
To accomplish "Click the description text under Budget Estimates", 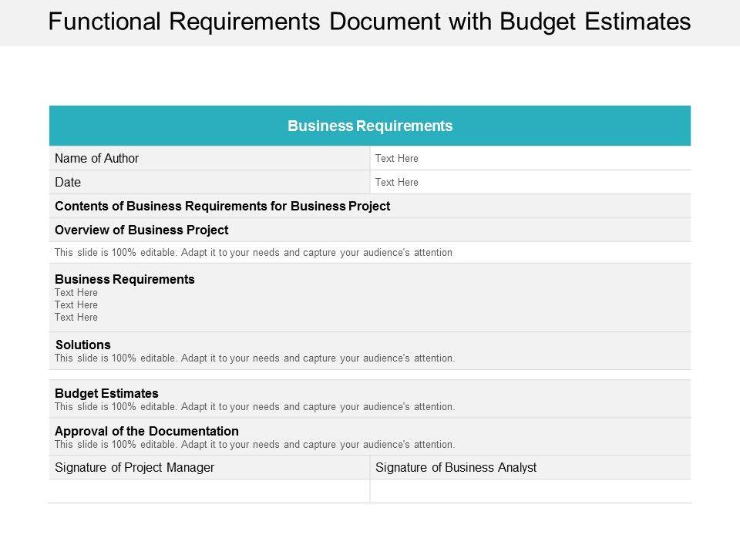I will tap(255, 407).
